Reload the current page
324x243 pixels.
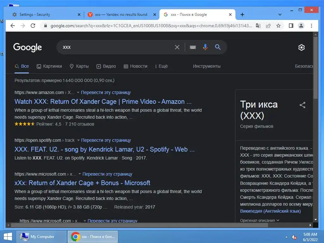point(33,26)
